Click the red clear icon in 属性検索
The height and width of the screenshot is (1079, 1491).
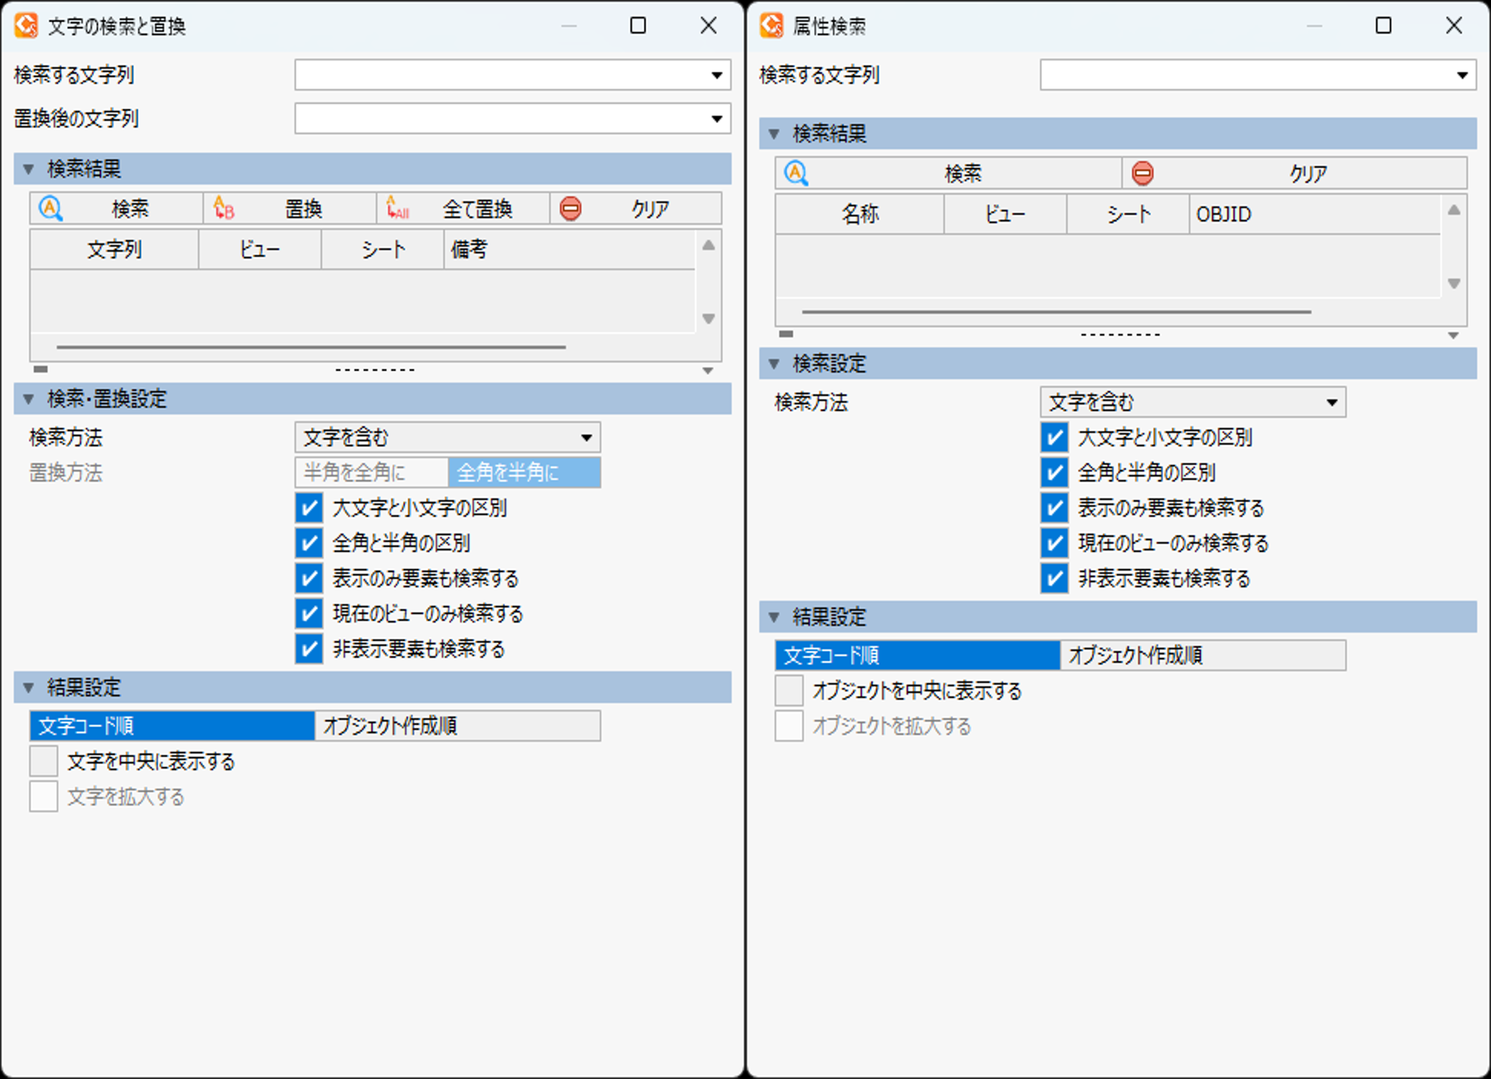[1142, 174]
